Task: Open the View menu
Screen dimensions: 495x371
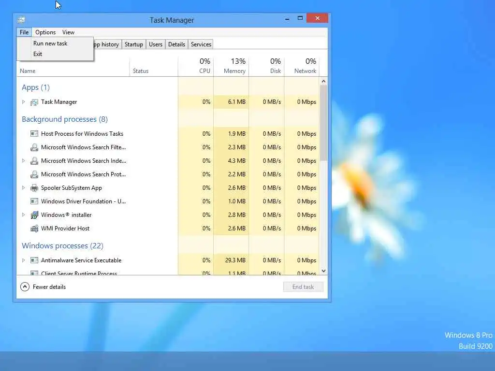Action: (68, 32)
